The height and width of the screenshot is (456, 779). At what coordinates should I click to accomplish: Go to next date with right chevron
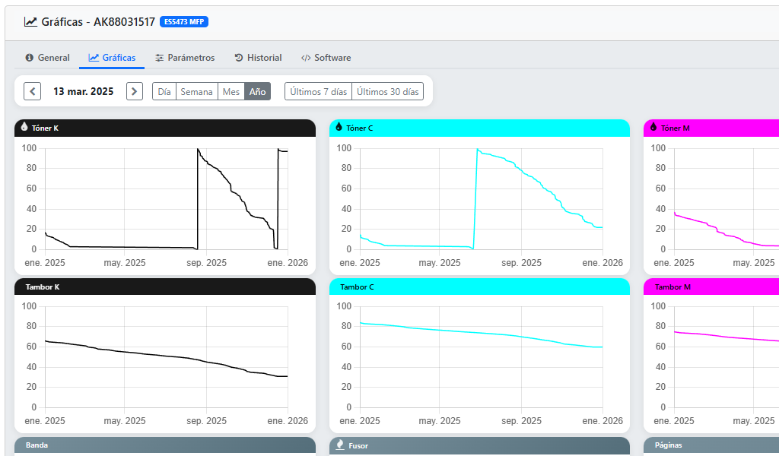click(135, 91)
